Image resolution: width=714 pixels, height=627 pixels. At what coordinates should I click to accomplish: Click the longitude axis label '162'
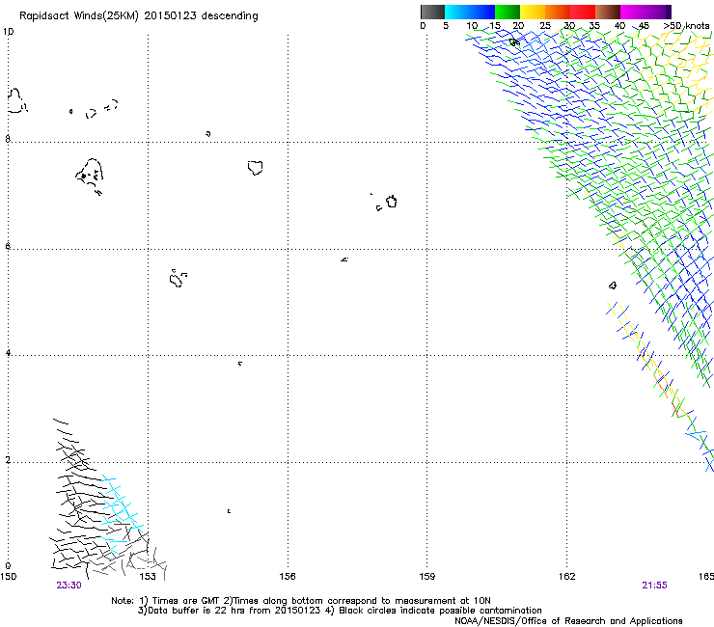point(567,577)
